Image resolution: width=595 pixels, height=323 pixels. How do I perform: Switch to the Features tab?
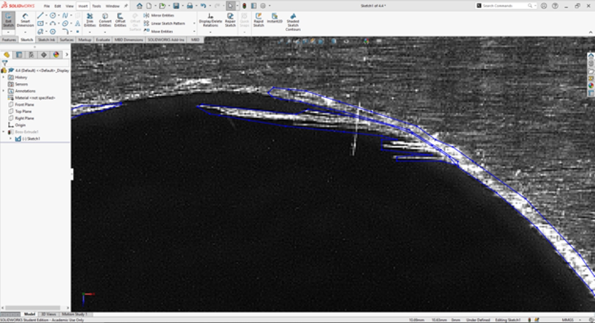tap(9, 40)
